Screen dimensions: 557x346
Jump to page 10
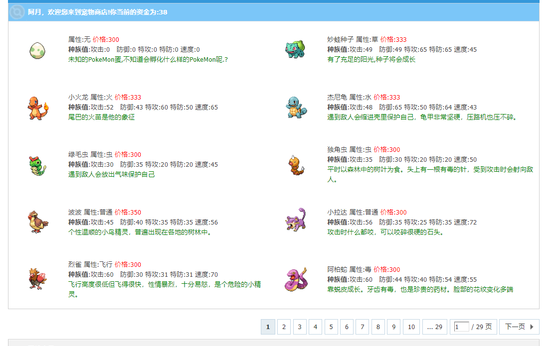point(411,327)
